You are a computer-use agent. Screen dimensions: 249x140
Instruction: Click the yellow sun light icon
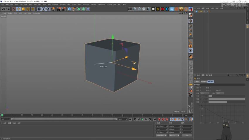point(158,9)
